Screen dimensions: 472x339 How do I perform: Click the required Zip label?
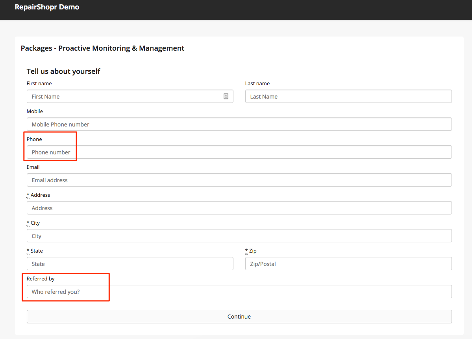pyautogui.click(x=251, y=251)
